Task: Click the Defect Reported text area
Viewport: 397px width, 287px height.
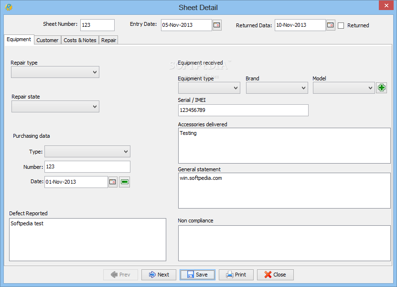Action: click(87, 240)
